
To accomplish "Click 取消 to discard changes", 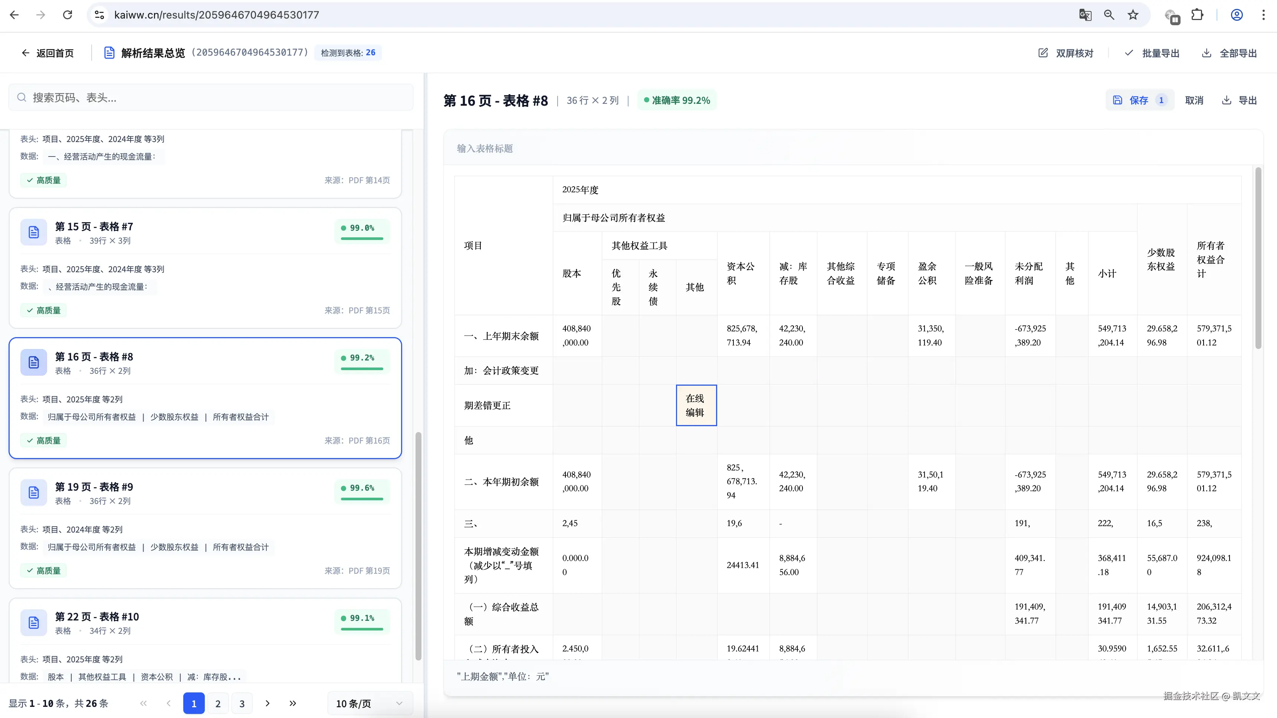I will [x=1194, y=100].
